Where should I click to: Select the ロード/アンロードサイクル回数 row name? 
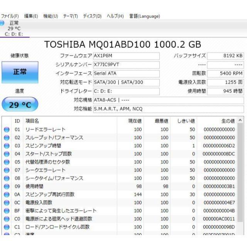tap(58, 227)
